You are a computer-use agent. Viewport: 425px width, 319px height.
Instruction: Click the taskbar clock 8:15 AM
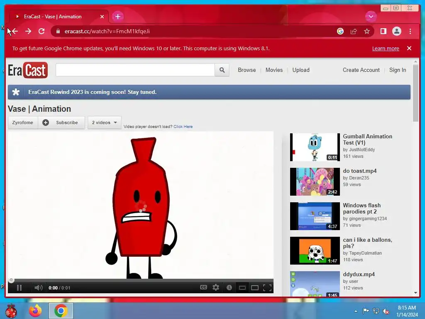407,308
